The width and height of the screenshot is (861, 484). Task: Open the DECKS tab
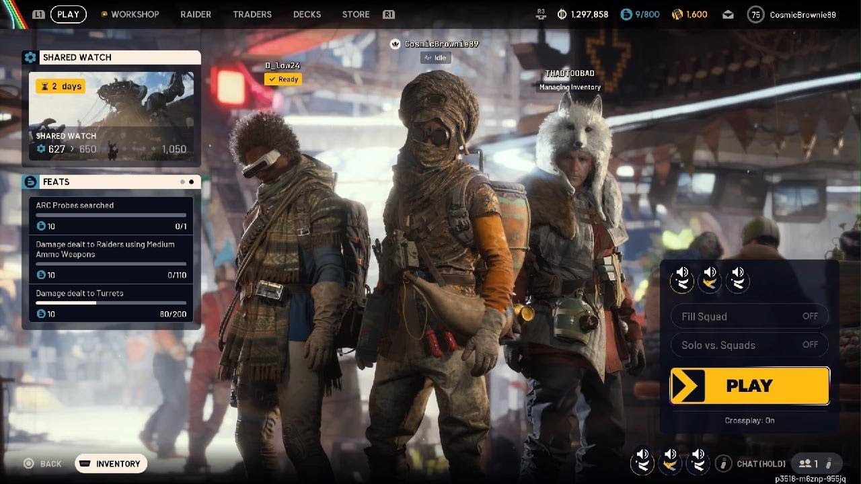[307, 14]
